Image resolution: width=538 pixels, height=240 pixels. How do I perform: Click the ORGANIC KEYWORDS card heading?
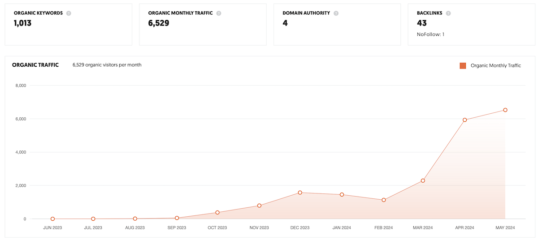pos(39,13)
